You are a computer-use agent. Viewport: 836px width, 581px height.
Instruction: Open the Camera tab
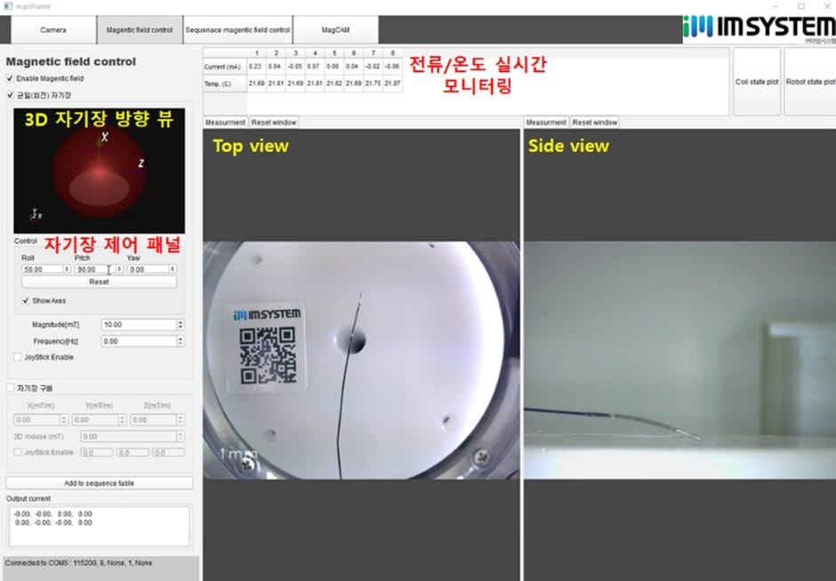click(x=53, y=30)
